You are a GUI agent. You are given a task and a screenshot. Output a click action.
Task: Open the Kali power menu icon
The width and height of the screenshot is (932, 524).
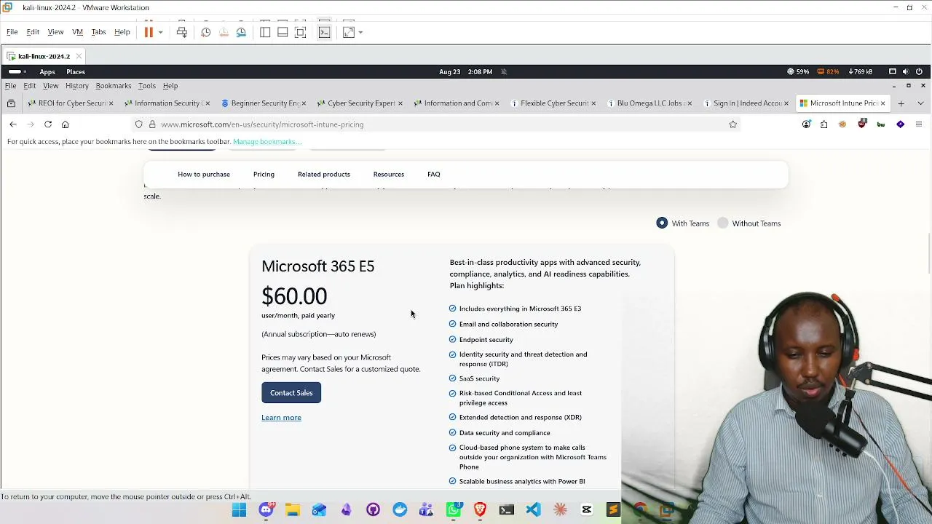919,71
